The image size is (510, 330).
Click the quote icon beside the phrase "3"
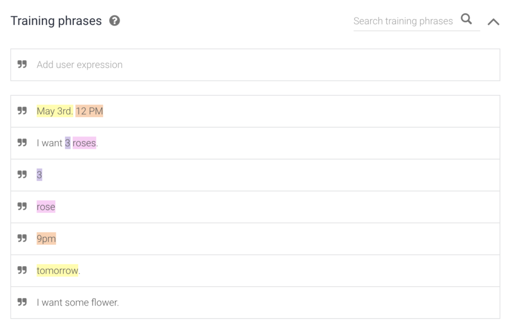point(22,175)
